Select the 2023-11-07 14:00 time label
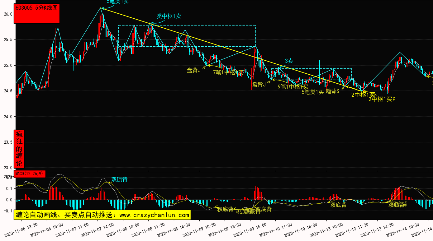 pyautogui.click(x=98, y=230)
